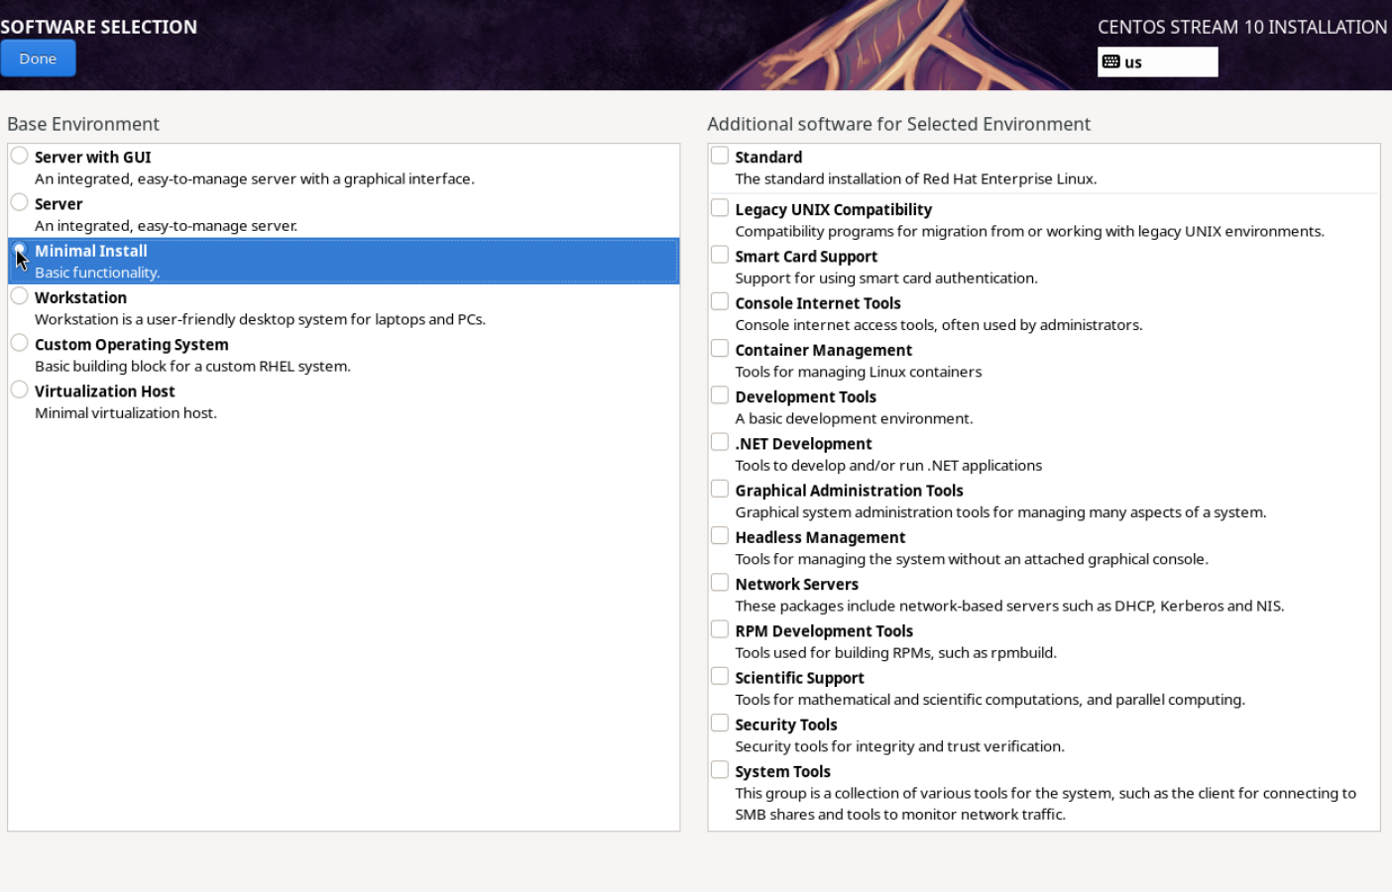Screen dimensions: 1392x892
Task: Click the 'Headless Management' label text
Action: [x=820, y=537]
